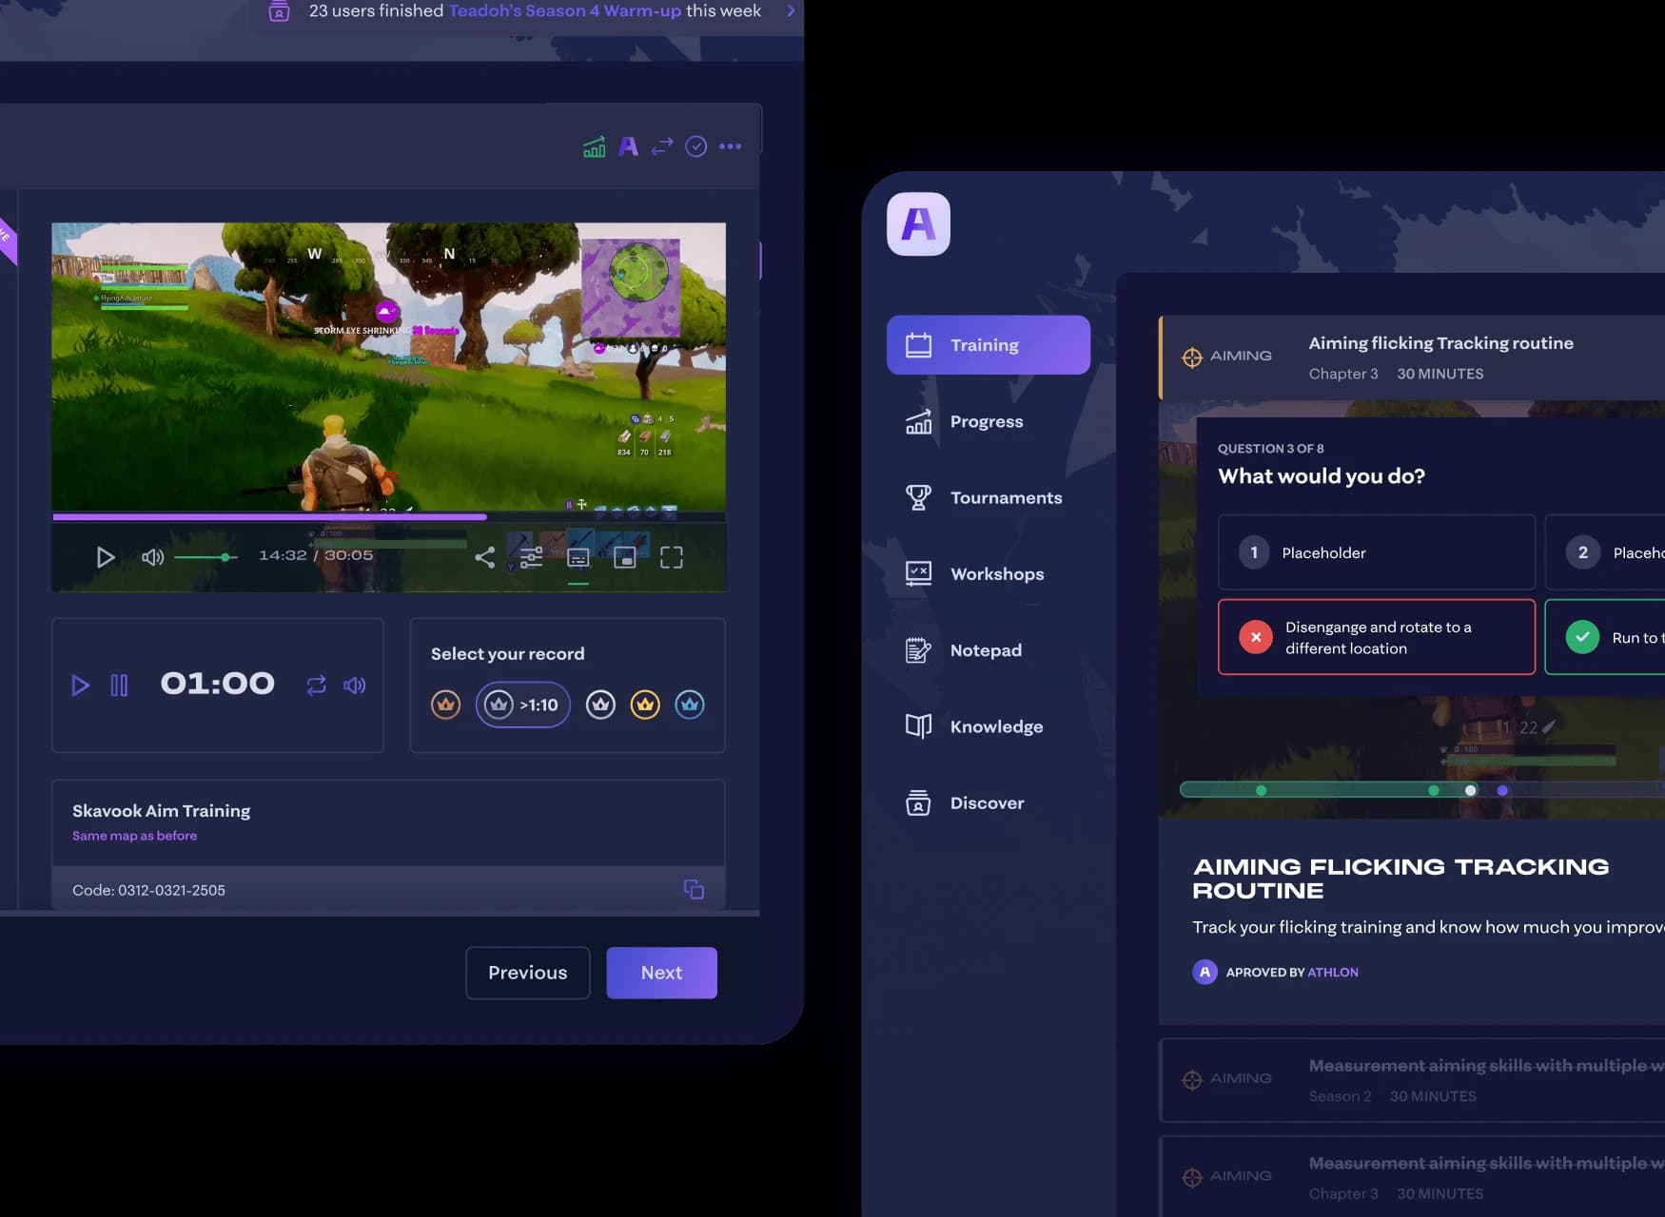Click the 14:32 / 30:05 time display
The height and width of the screenshot is (1217, 1665).
[x=316, y=555]
